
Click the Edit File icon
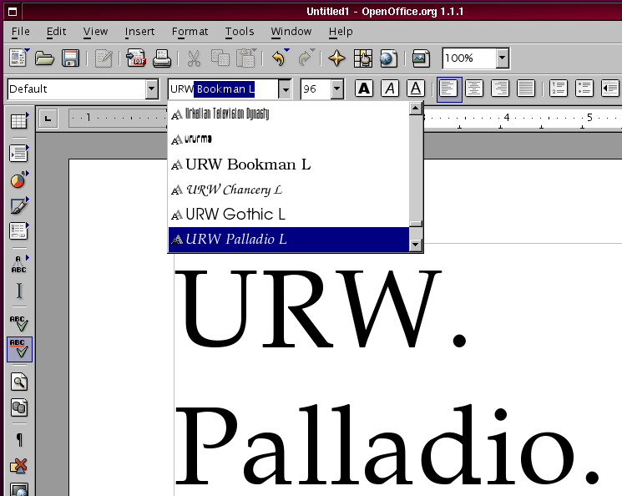pos(104,58)
